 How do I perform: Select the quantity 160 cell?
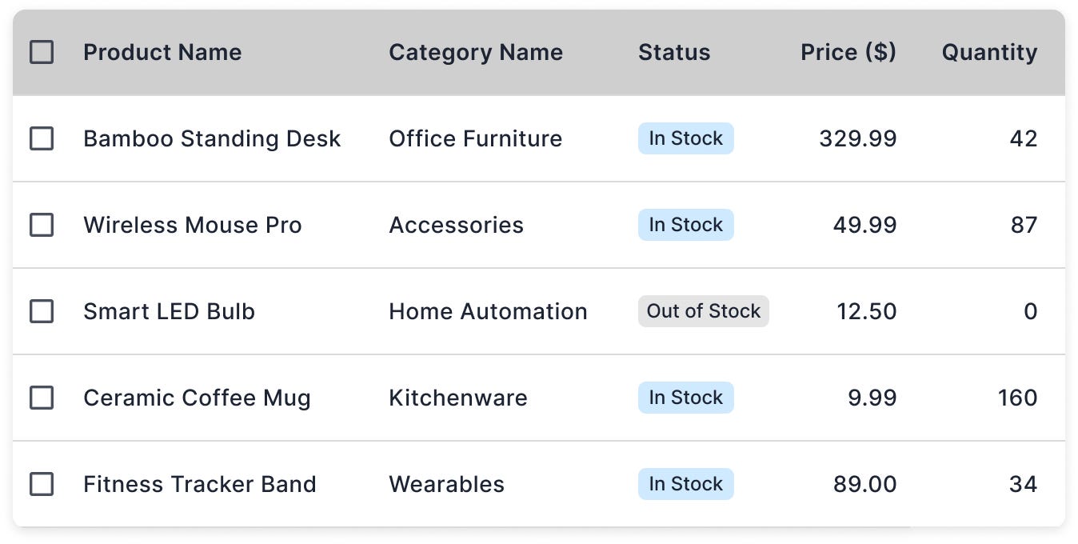1017,398
